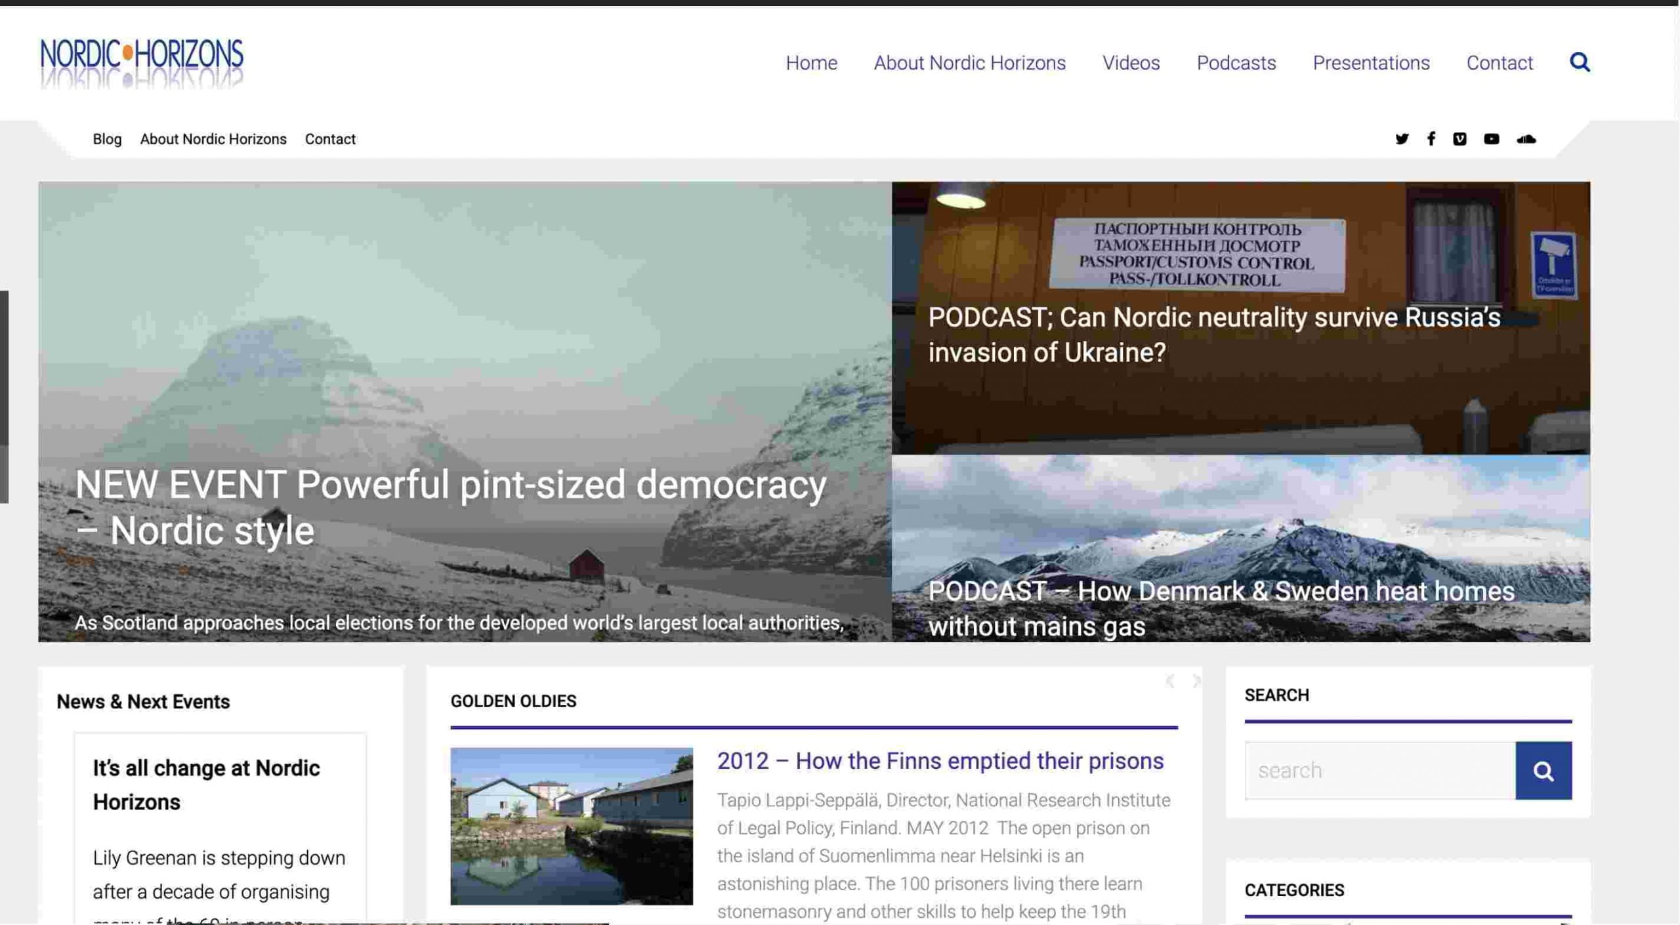1680x925 pixels.
Task: Click the Nordic Horizons logo
Action: [142, 63]
